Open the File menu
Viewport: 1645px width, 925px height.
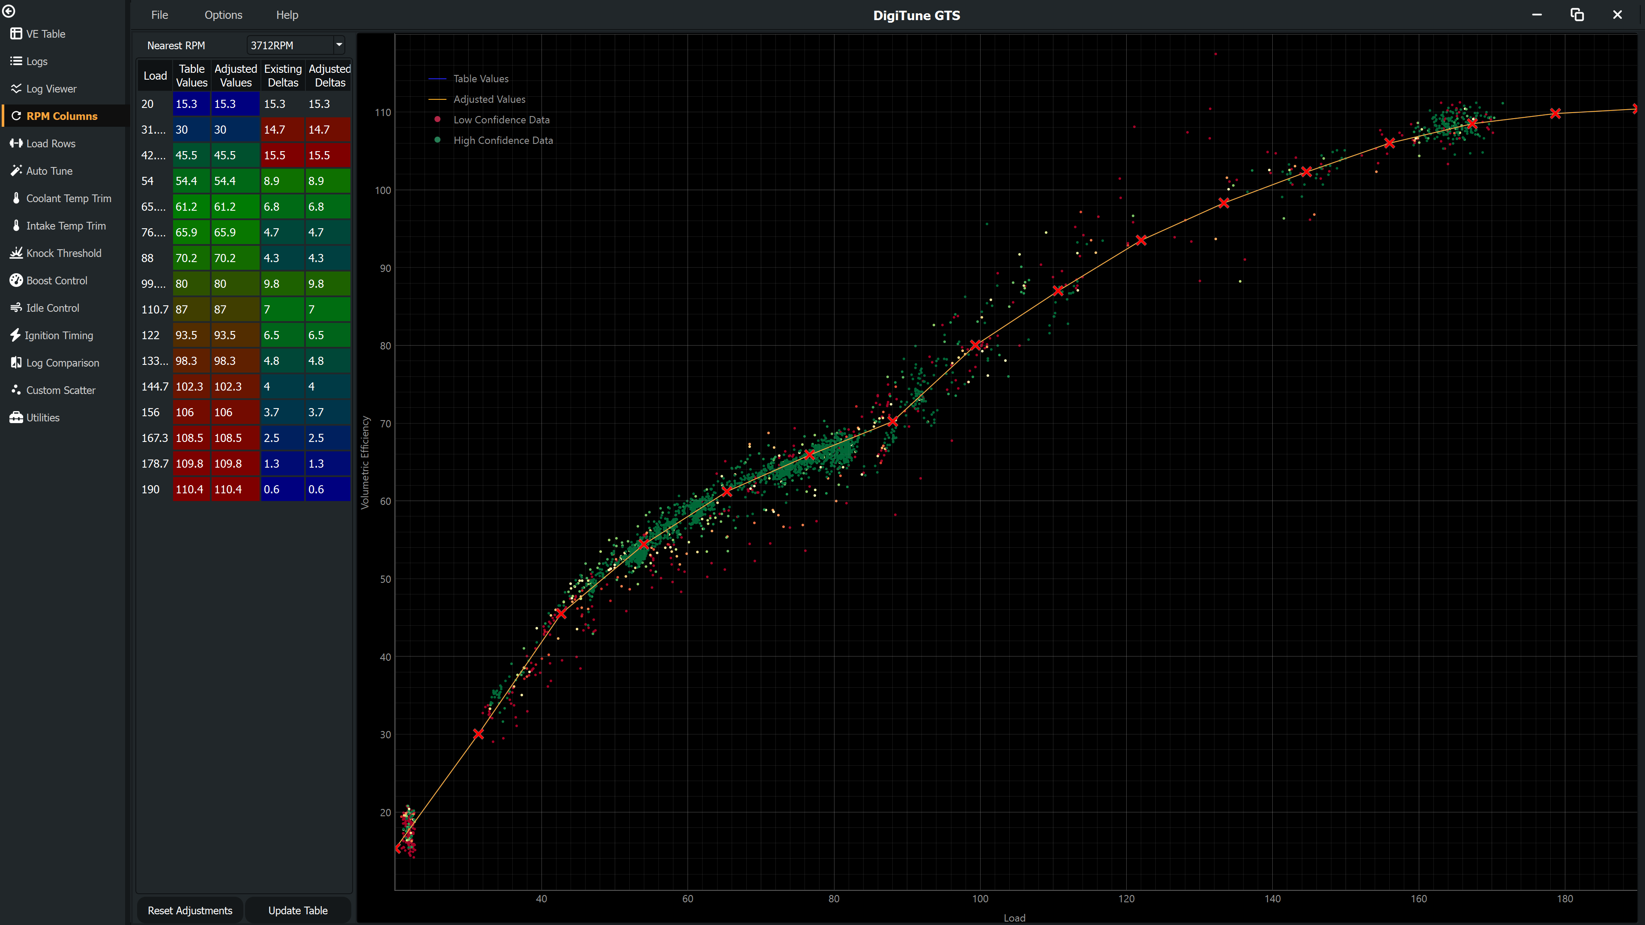pos(160,15)
